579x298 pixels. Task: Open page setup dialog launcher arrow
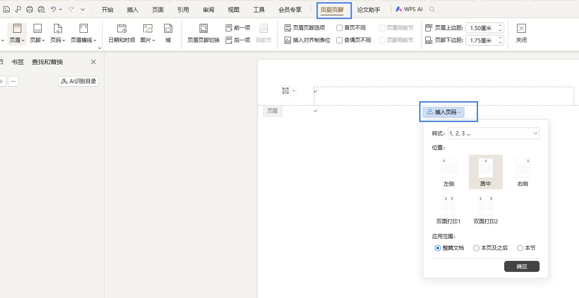[99, 48]
